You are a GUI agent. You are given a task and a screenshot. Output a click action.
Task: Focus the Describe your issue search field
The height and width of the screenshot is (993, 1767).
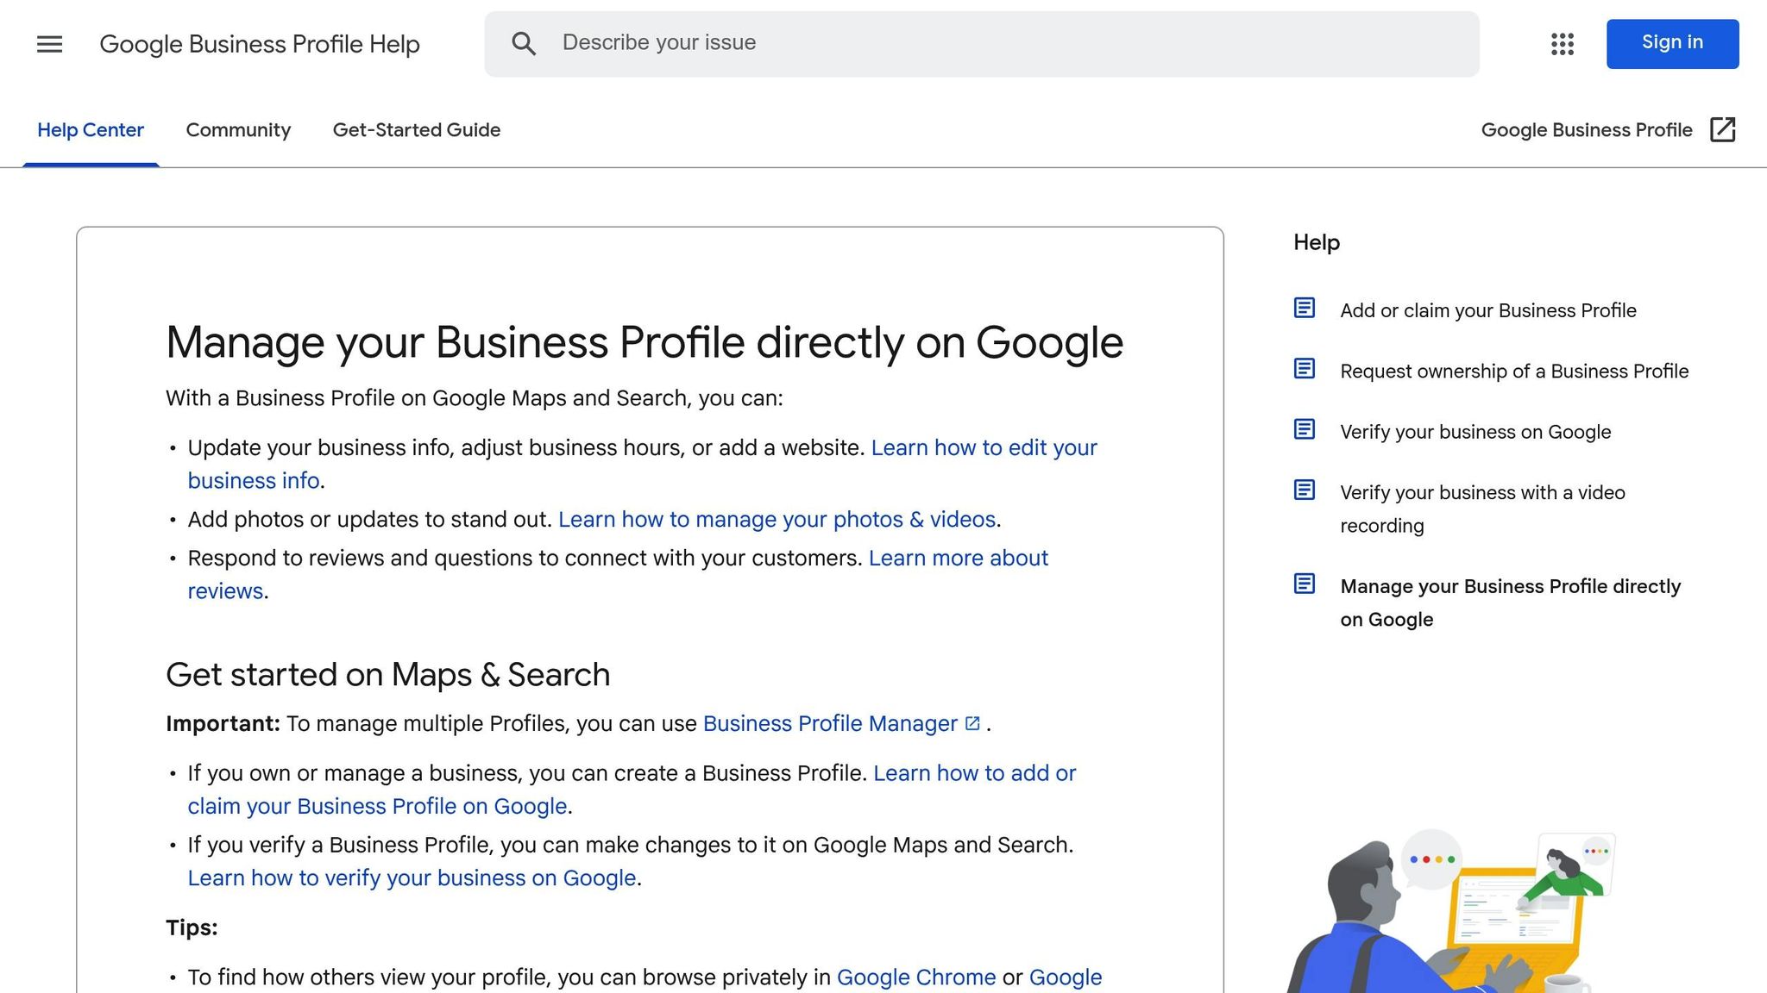pyautogui.click(x=982, y=44)
